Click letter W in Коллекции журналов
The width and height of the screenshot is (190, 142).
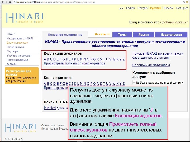pyautogui.click(x=114, y=59)
